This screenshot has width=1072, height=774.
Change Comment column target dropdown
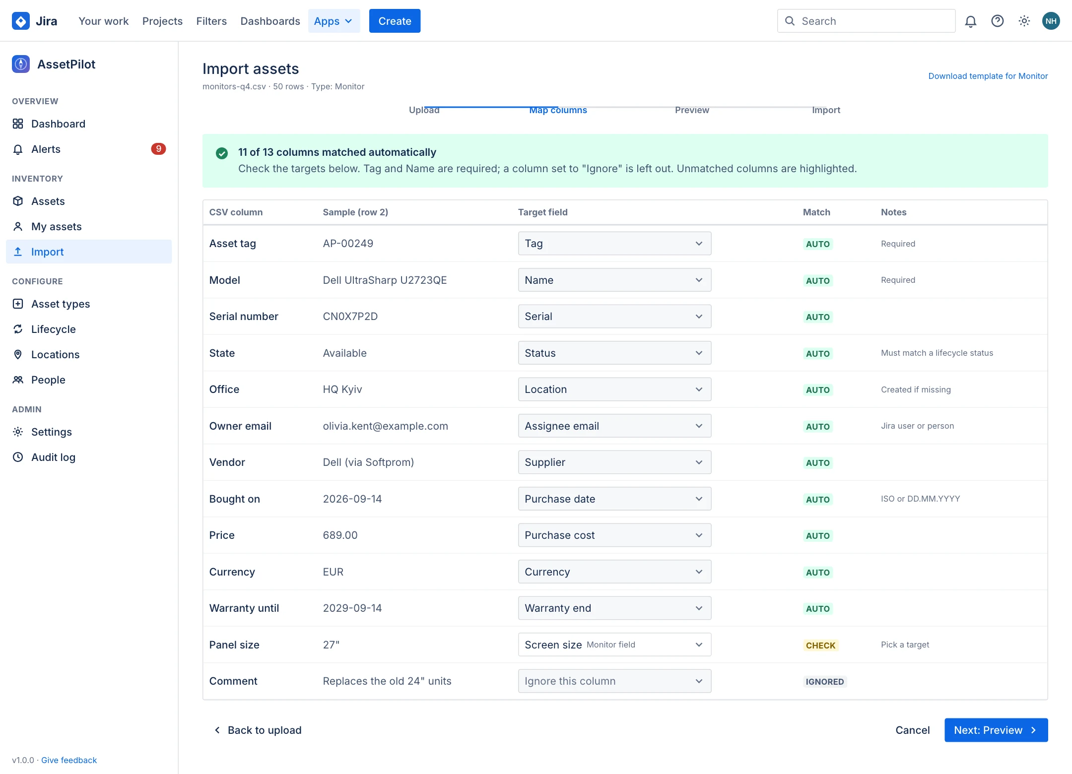click(x=614, y=681)
